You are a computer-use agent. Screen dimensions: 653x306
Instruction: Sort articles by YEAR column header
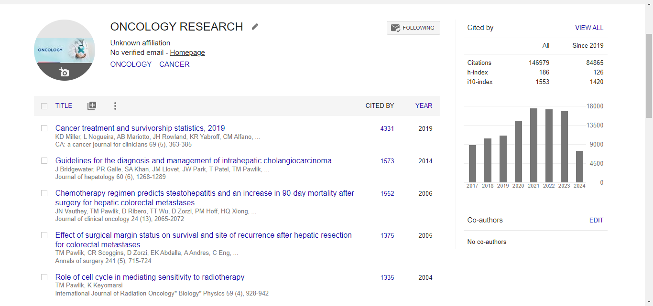(424, 106)
